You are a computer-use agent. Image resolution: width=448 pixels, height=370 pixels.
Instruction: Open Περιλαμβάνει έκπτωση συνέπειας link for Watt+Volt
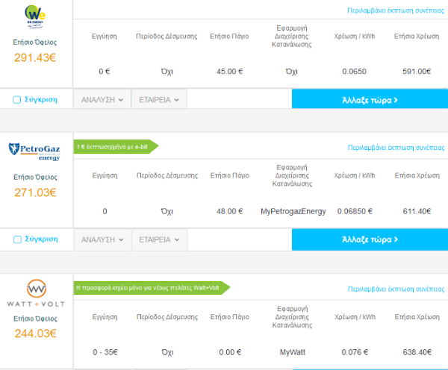[x=396, y=289]
